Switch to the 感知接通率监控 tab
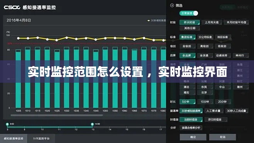This screenshot has height=143, width=254. [x=14, y=139]
